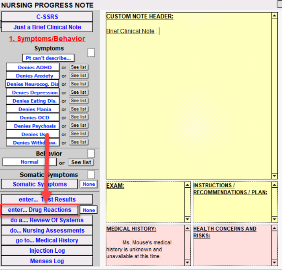
Task: Tick the checkbox next to Behavior
Action: (91, 153)
